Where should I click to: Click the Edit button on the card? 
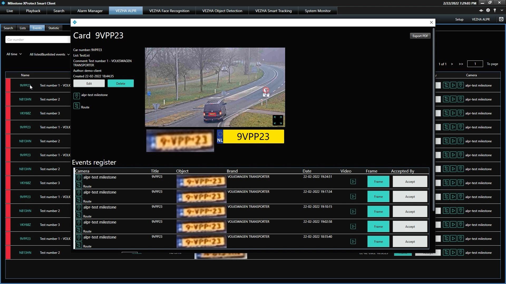[x=89, y=83]
